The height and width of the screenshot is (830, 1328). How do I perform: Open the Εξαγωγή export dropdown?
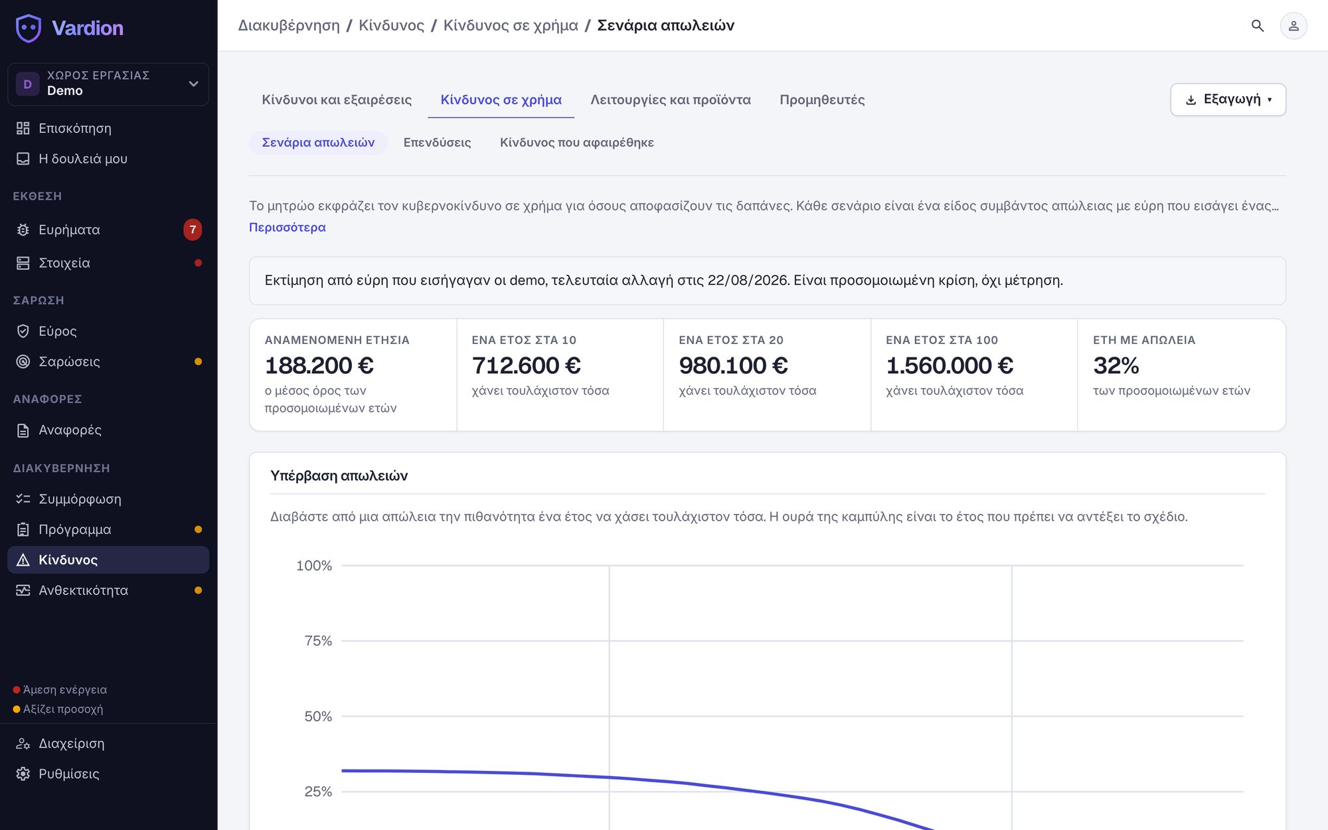[x=1228, y=100]
